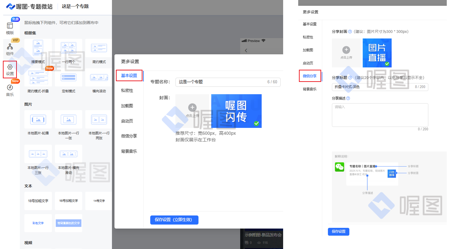Select the 喔图闪传 cover thumbnail

(236, 111)
